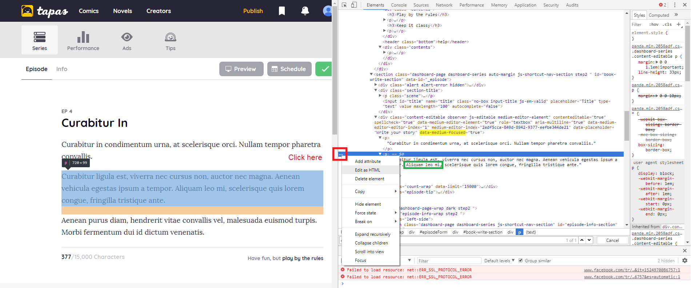
Task: Toggle the :hov element state panel
Action: click(654, 24)
